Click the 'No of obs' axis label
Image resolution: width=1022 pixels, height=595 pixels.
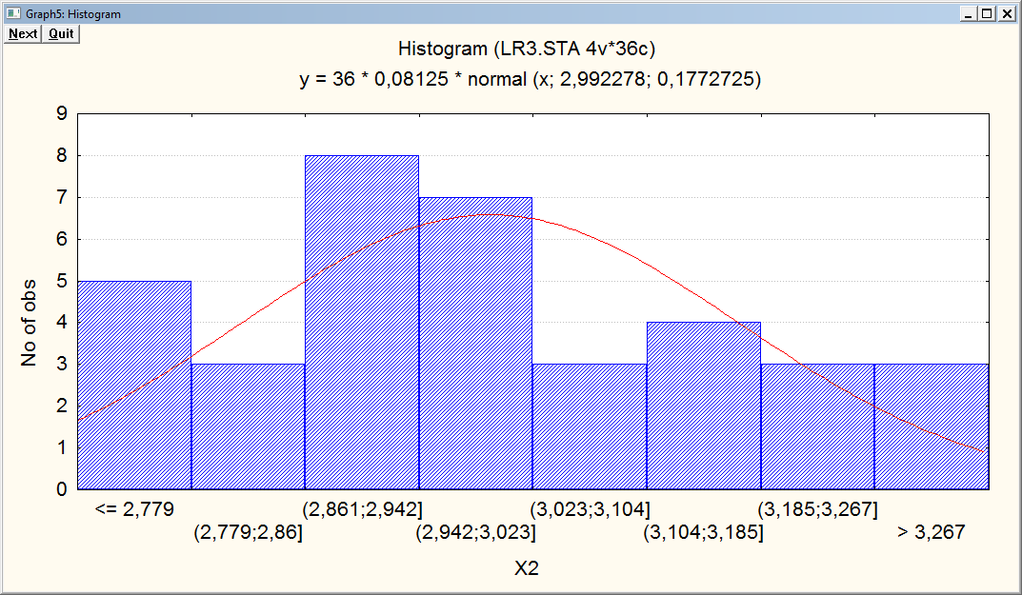click(x=29, y=324)
